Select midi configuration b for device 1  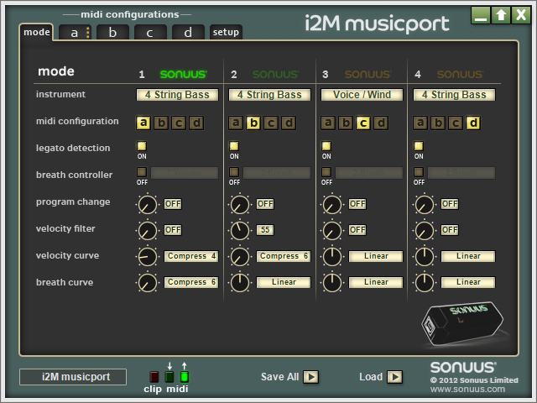(x=161, y=123)
